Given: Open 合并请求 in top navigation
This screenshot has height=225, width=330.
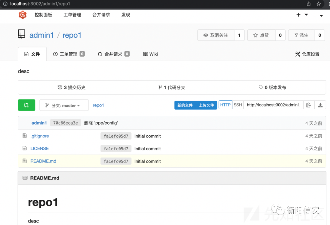Looking at the screenshot, I should 101,15.
